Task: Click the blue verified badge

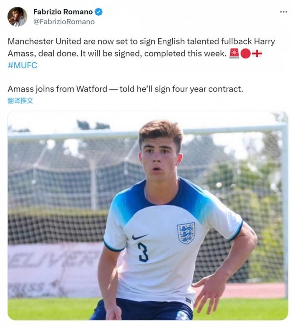Action: tap(99, 12)
